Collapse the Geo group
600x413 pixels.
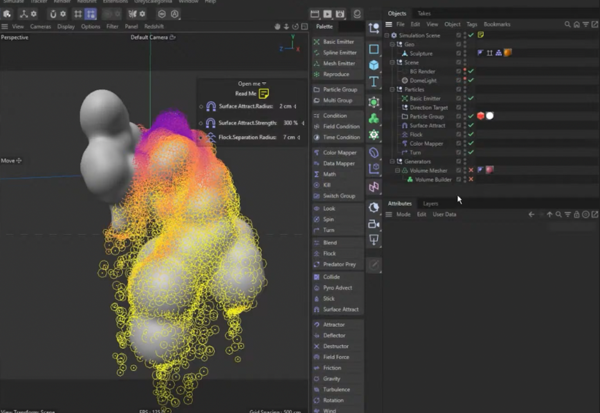click(x=392, y=44)
